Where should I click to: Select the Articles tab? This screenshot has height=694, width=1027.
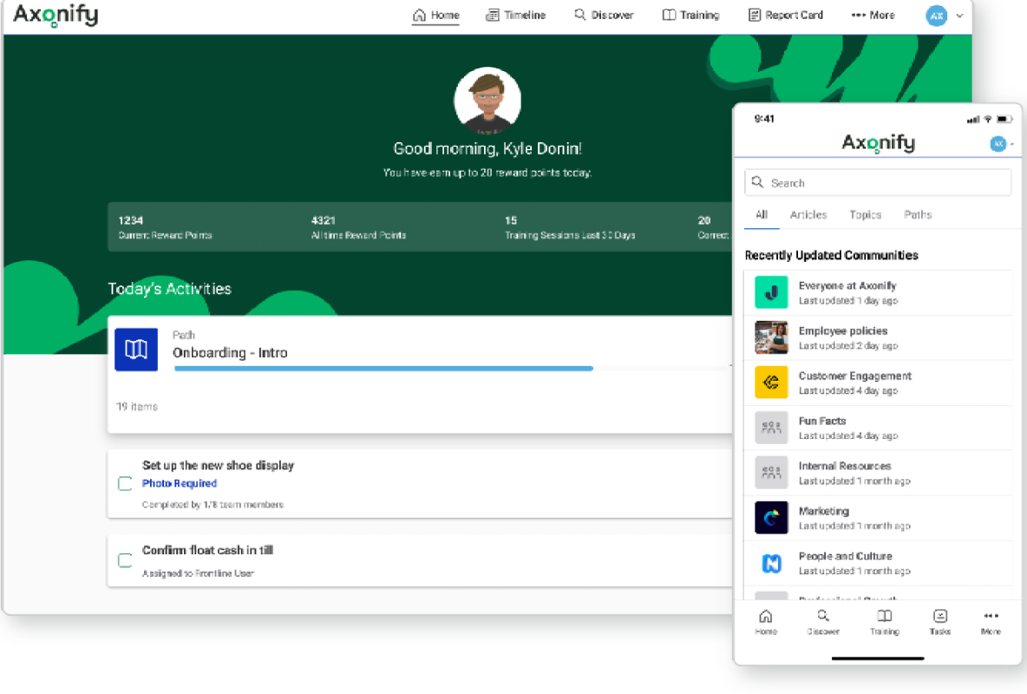(808, 214)
